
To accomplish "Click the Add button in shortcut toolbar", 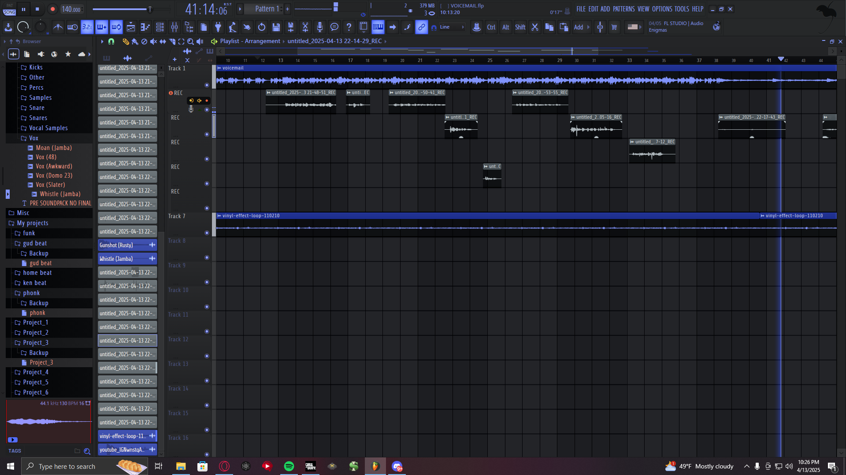I will click(579, 27).
